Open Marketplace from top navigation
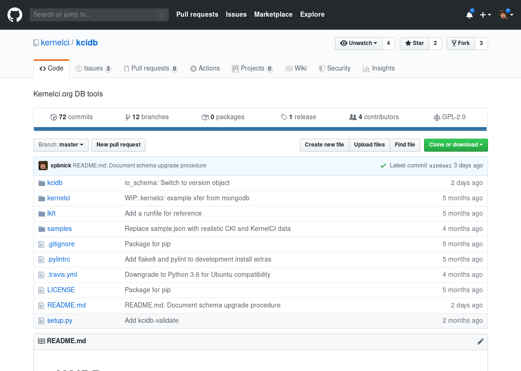The width and height of the screenshot is (521, 371). pos(273,14)
